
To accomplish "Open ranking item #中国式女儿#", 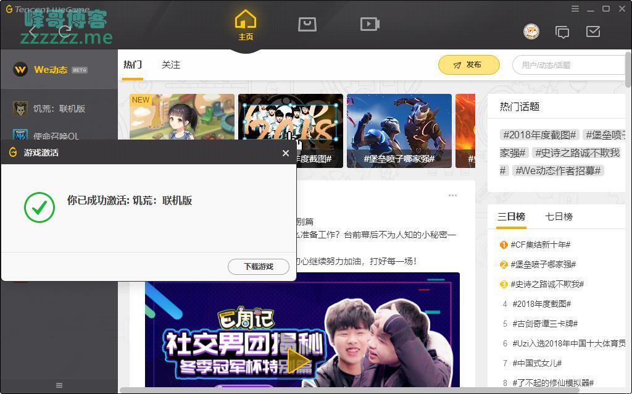I will coord(537,363).
